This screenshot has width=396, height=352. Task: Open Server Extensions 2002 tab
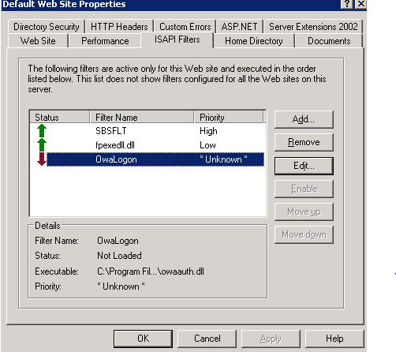pyautogui.click(x=313, y=27)
